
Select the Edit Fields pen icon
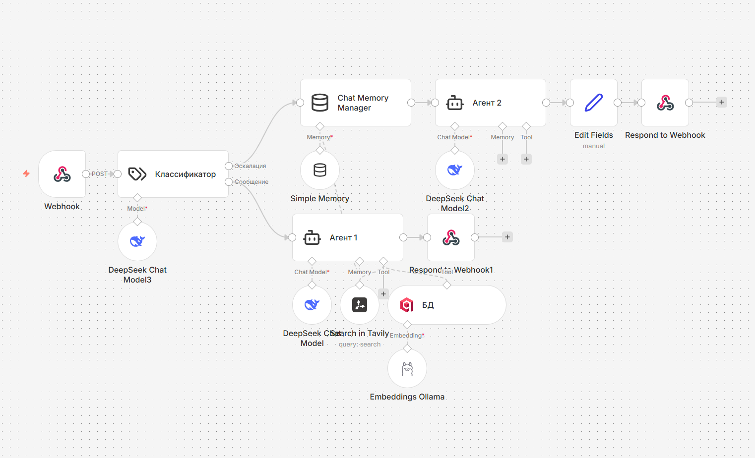coord(593,102)
